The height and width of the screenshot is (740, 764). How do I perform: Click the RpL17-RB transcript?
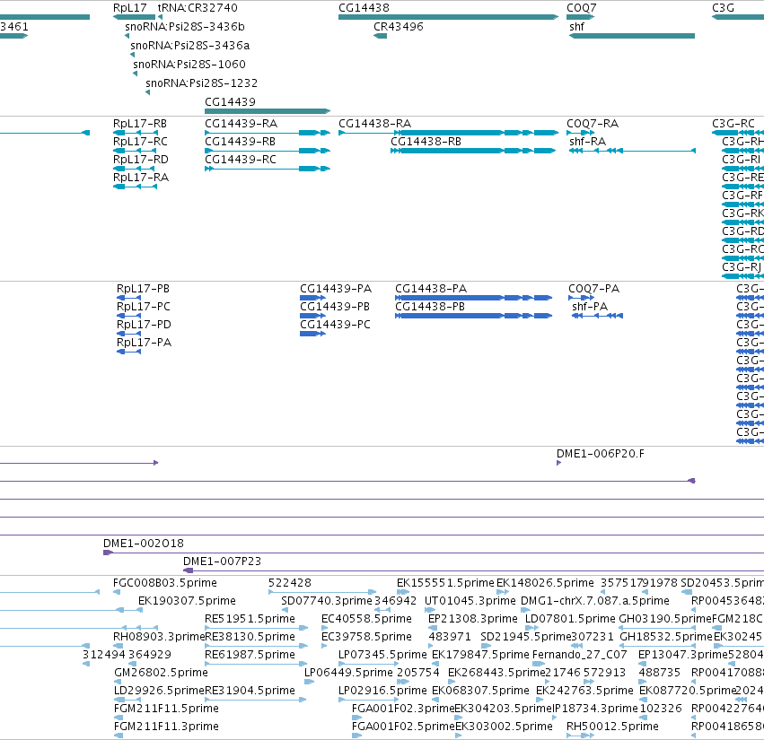pos(135,133)
